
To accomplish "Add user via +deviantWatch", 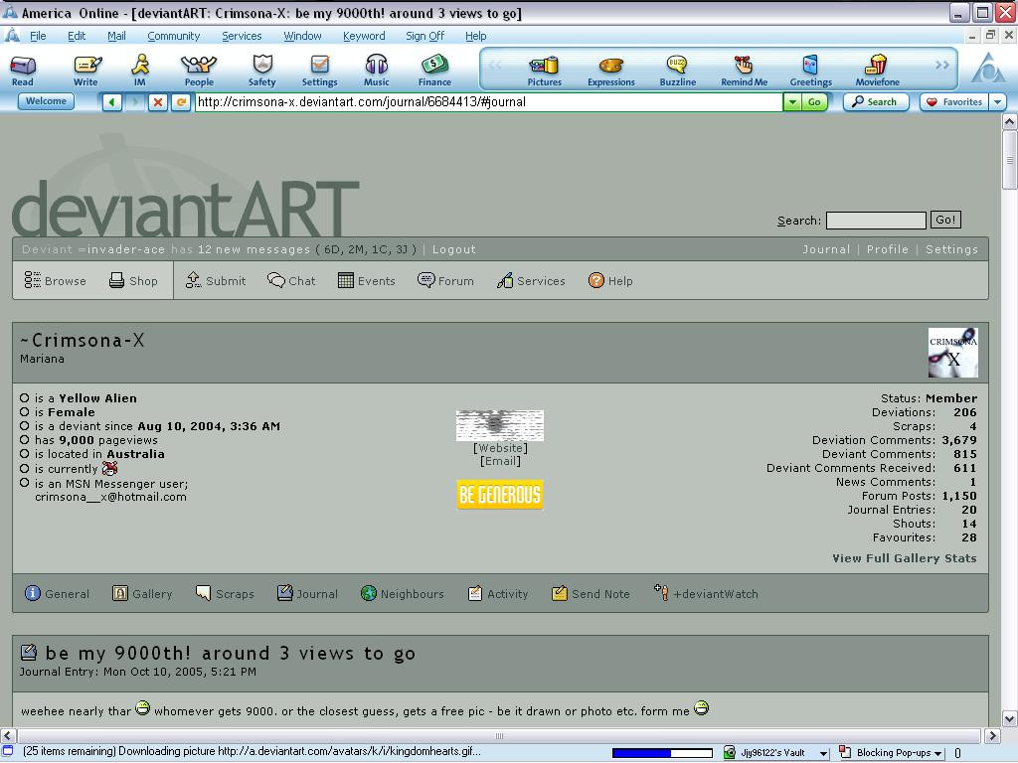I will coord(706,593).
